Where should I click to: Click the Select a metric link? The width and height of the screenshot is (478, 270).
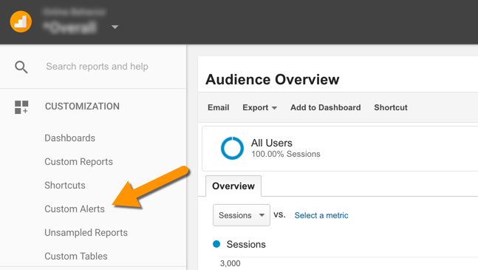coord(321,215)
